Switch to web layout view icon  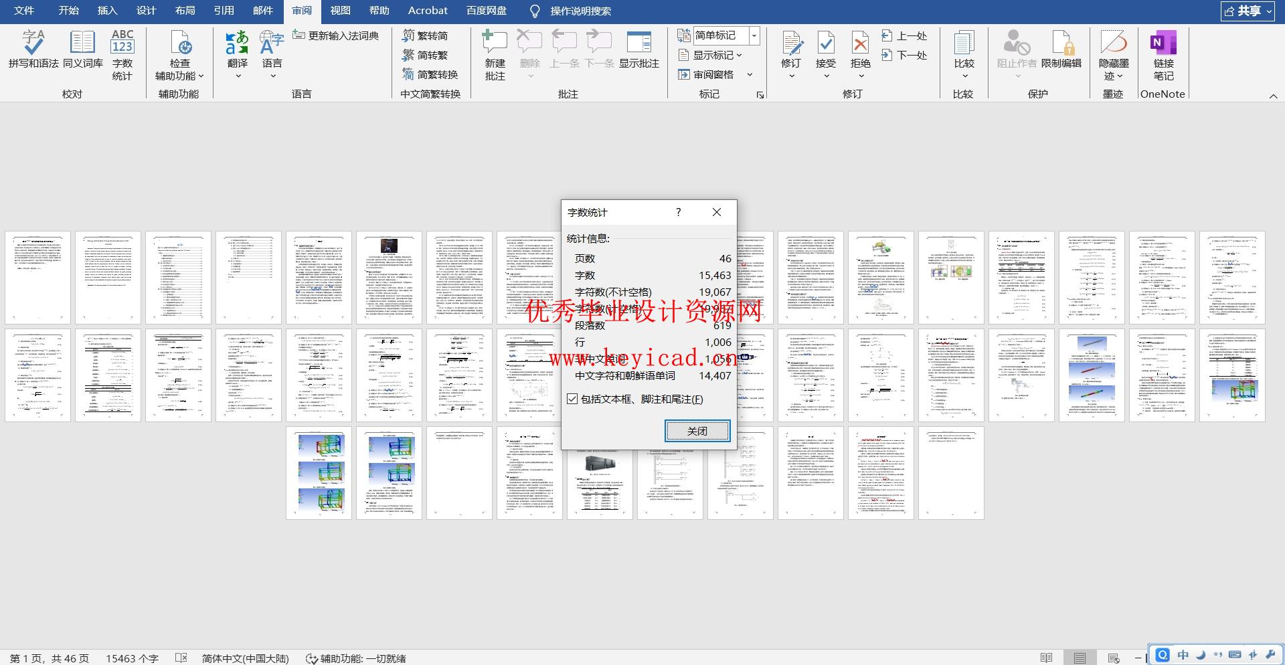(1114, 658)
